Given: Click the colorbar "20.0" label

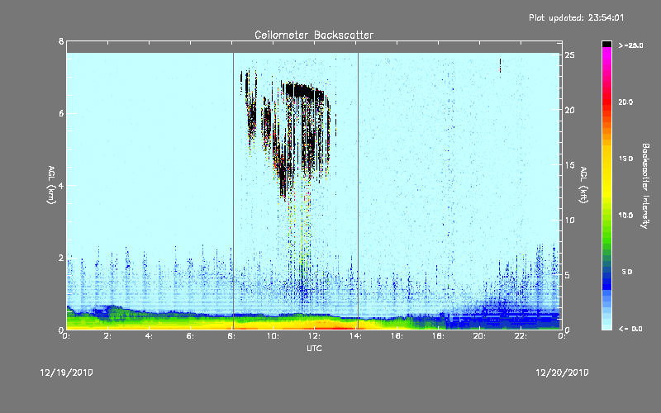Looking at the screenshot, I should point(625,102).
